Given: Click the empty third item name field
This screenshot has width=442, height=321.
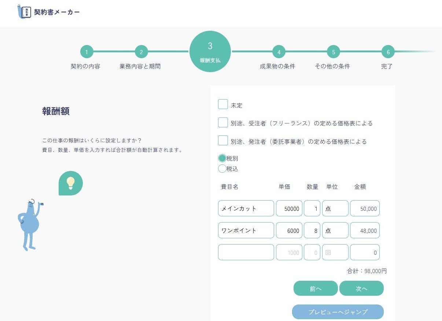Looking at the screenshot, I should pos(246,252).
